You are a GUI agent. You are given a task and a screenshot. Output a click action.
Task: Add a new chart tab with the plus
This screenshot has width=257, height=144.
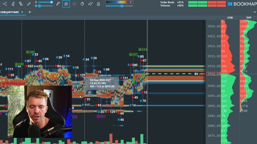30,12
